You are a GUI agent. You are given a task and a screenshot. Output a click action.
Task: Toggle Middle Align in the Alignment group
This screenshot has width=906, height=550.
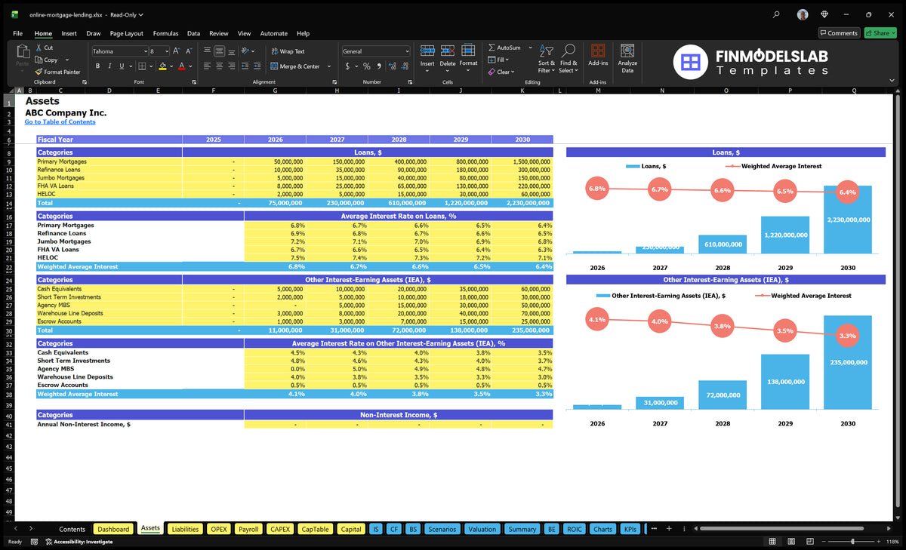pyautogui.click(x=219, y=51)
